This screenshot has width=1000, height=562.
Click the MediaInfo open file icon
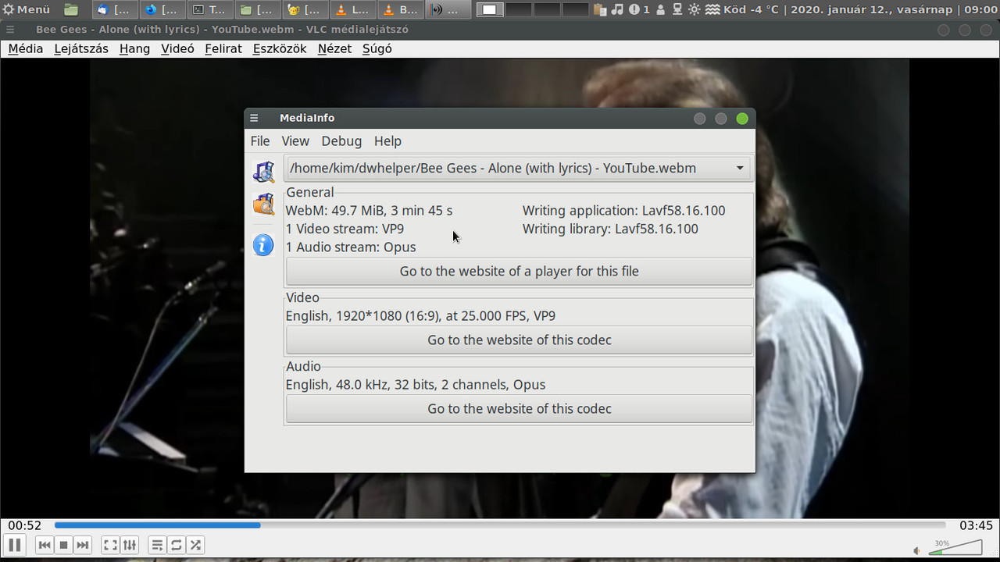(263, 172)
